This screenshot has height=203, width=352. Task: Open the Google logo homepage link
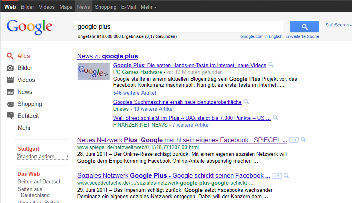pos(30,27)
